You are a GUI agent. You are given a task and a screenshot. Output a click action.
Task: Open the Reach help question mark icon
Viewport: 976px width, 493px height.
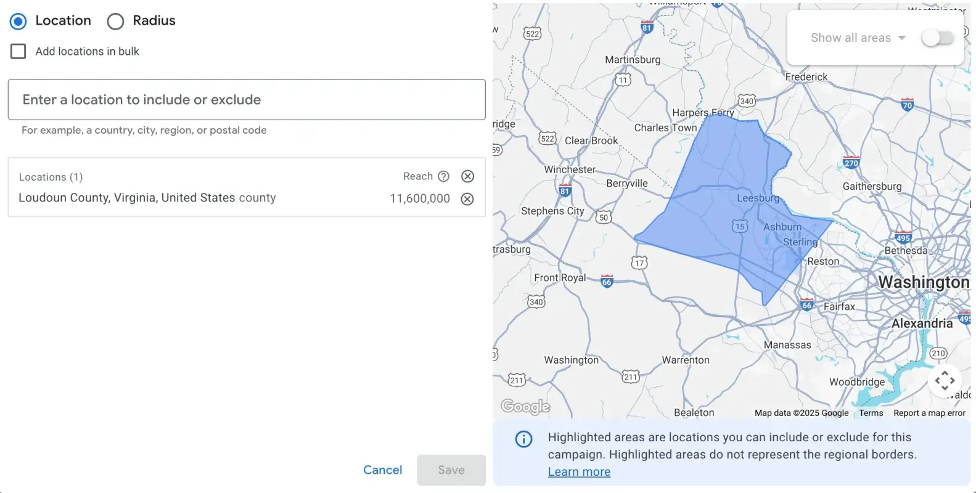(x=443, y=176)
